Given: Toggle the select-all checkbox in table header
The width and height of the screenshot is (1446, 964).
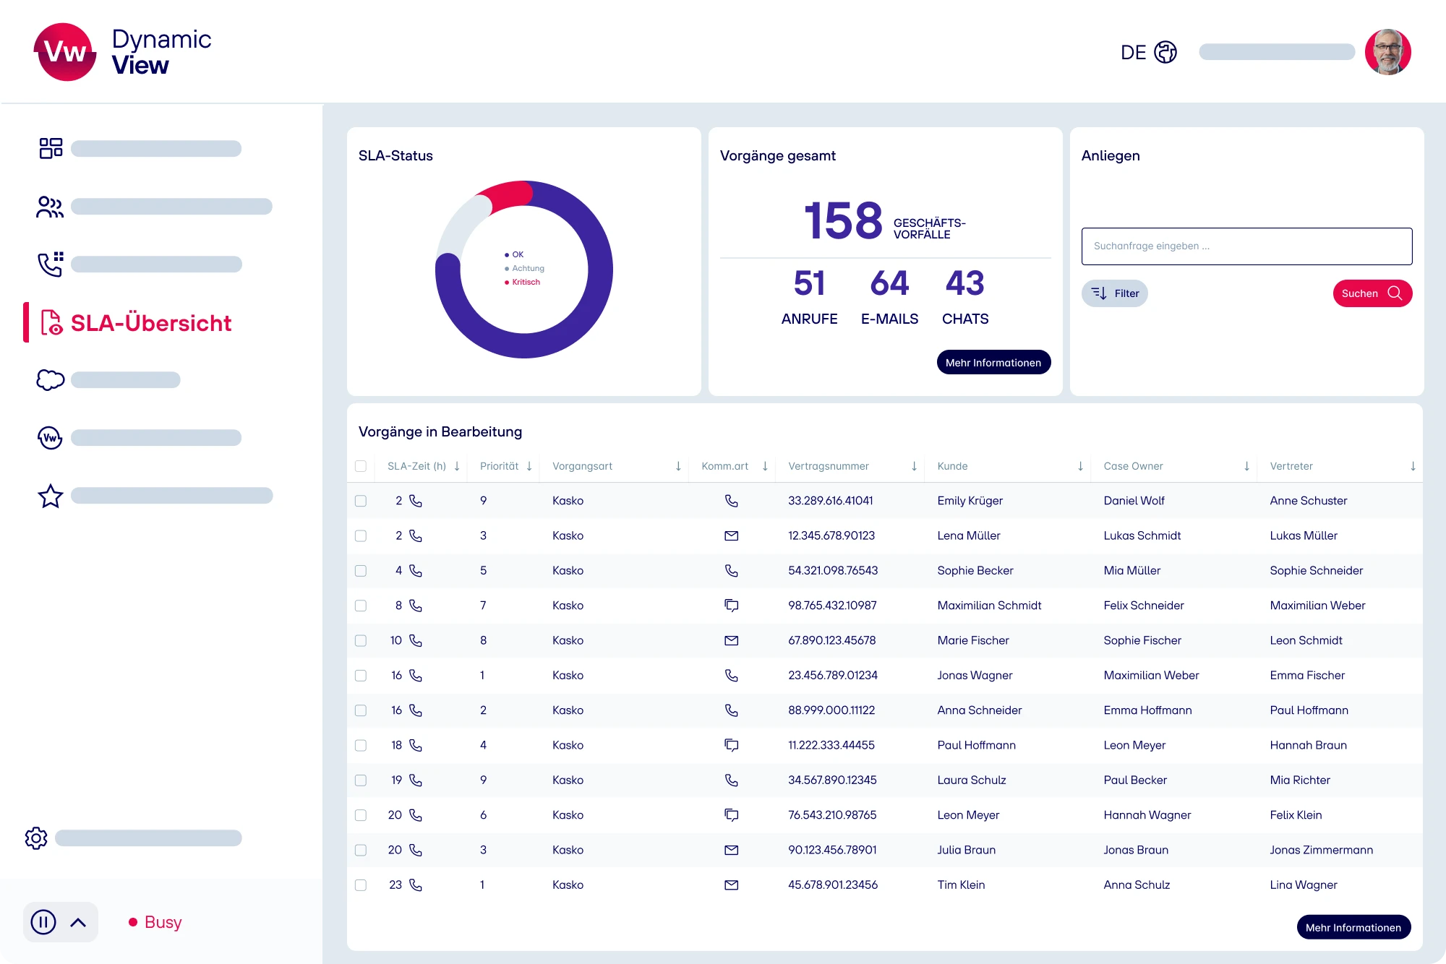Looking at the screenshot, I should 361,466.
